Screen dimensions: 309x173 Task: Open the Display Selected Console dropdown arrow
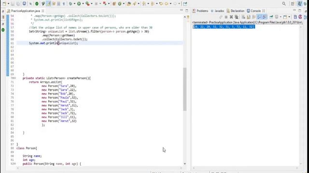281,17
